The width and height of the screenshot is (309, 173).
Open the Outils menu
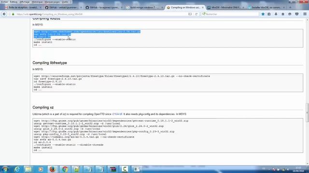[65, 2]
